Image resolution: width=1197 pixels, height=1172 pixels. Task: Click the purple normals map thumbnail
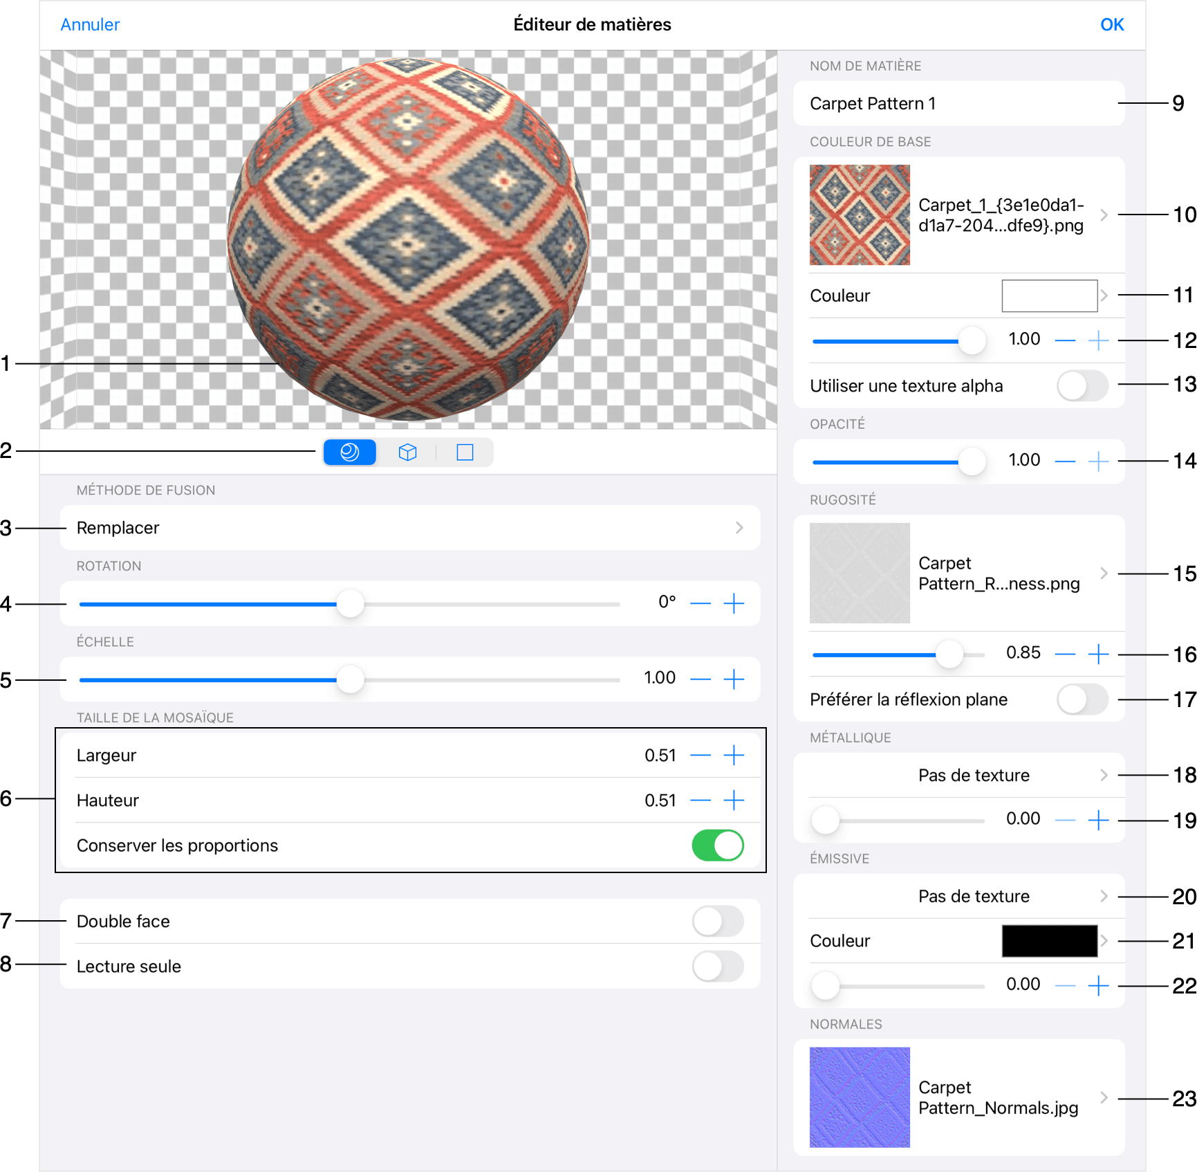860,1097
